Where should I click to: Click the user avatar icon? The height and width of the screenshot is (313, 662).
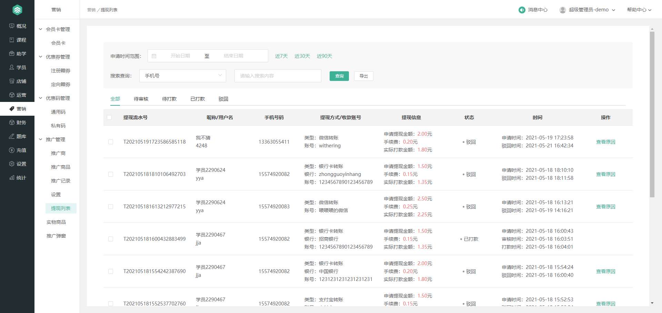pyautogui.click(x=563, y=10)
